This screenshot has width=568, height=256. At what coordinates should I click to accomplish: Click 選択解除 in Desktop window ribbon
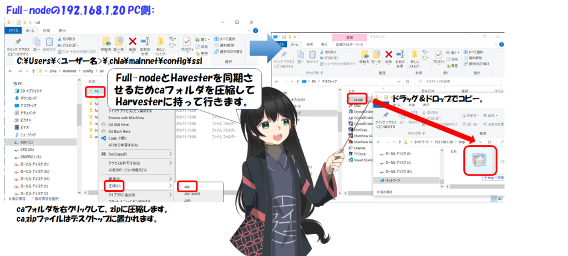coord(473,58)
